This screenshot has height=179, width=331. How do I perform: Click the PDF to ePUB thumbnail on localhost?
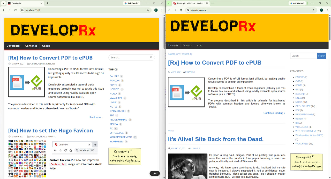(x=26, y=82)
